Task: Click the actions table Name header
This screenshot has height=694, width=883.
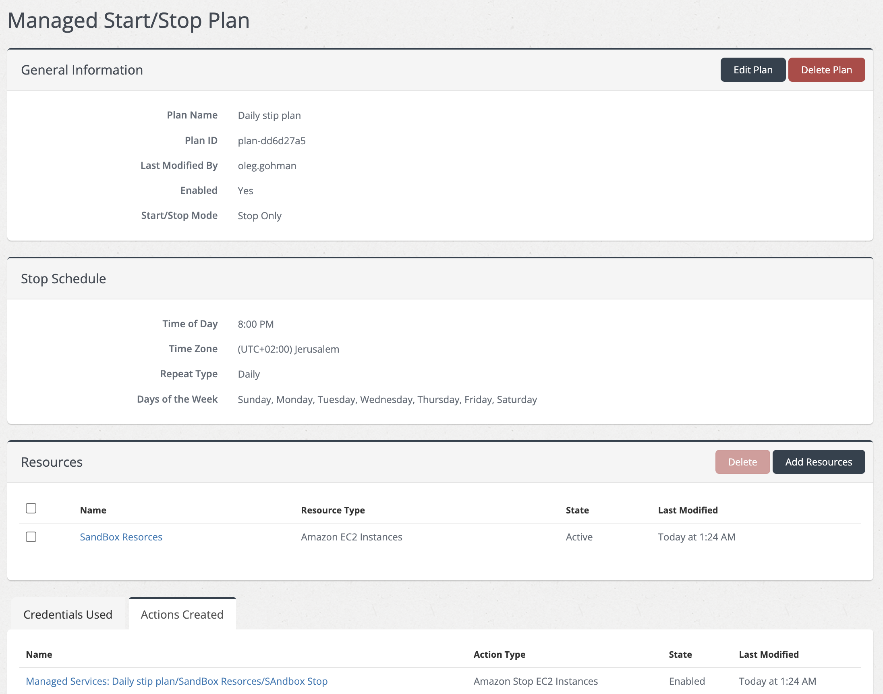Action: (39, 655)
